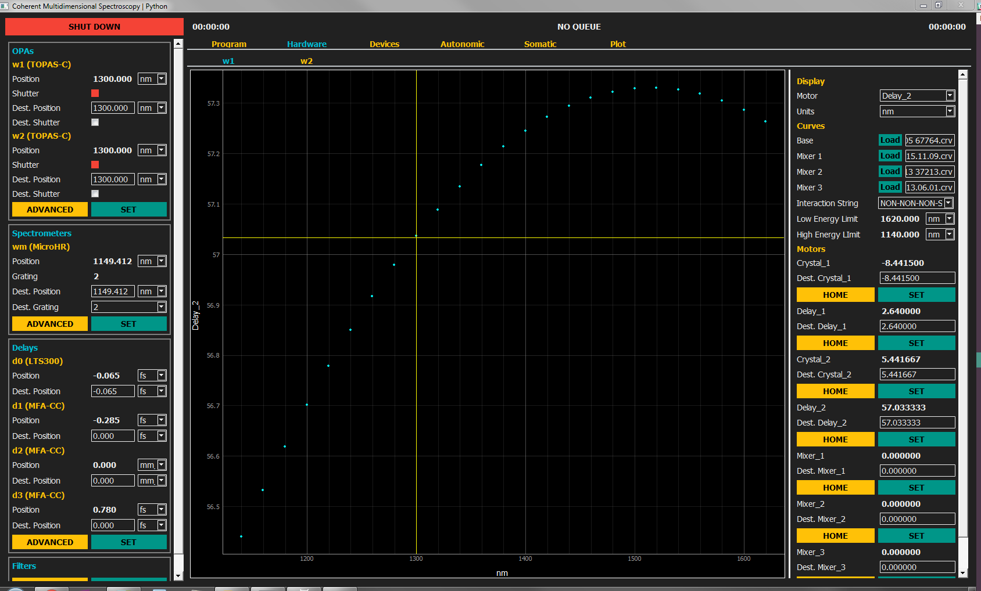The image size is (981, 591).
Task: Click Load button for the Base curve
Action: (890, 140)
